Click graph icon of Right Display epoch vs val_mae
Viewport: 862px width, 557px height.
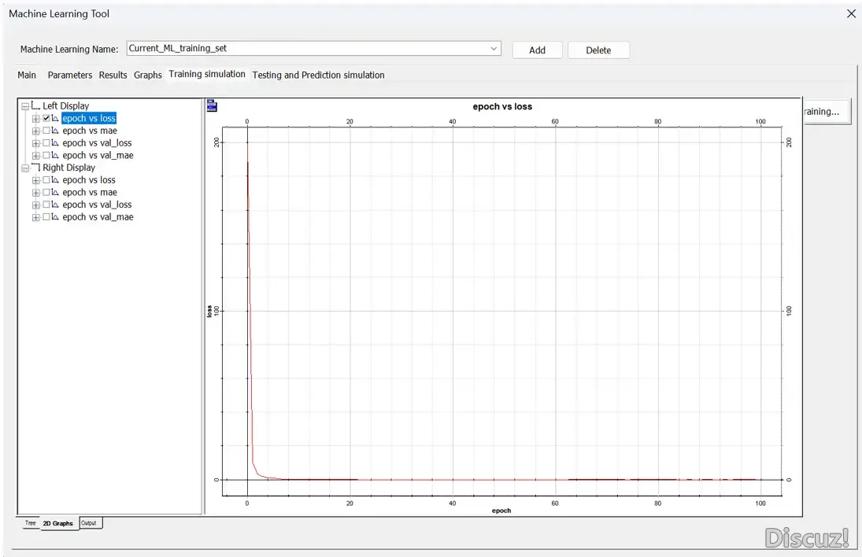click(55, 217)
